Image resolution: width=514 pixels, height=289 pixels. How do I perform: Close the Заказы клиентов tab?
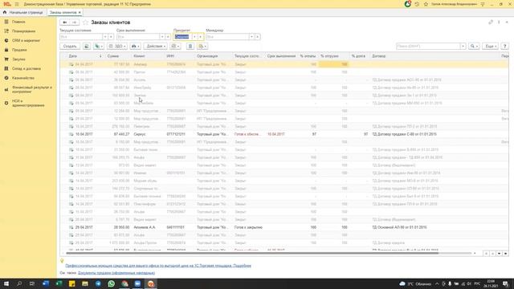80,13
